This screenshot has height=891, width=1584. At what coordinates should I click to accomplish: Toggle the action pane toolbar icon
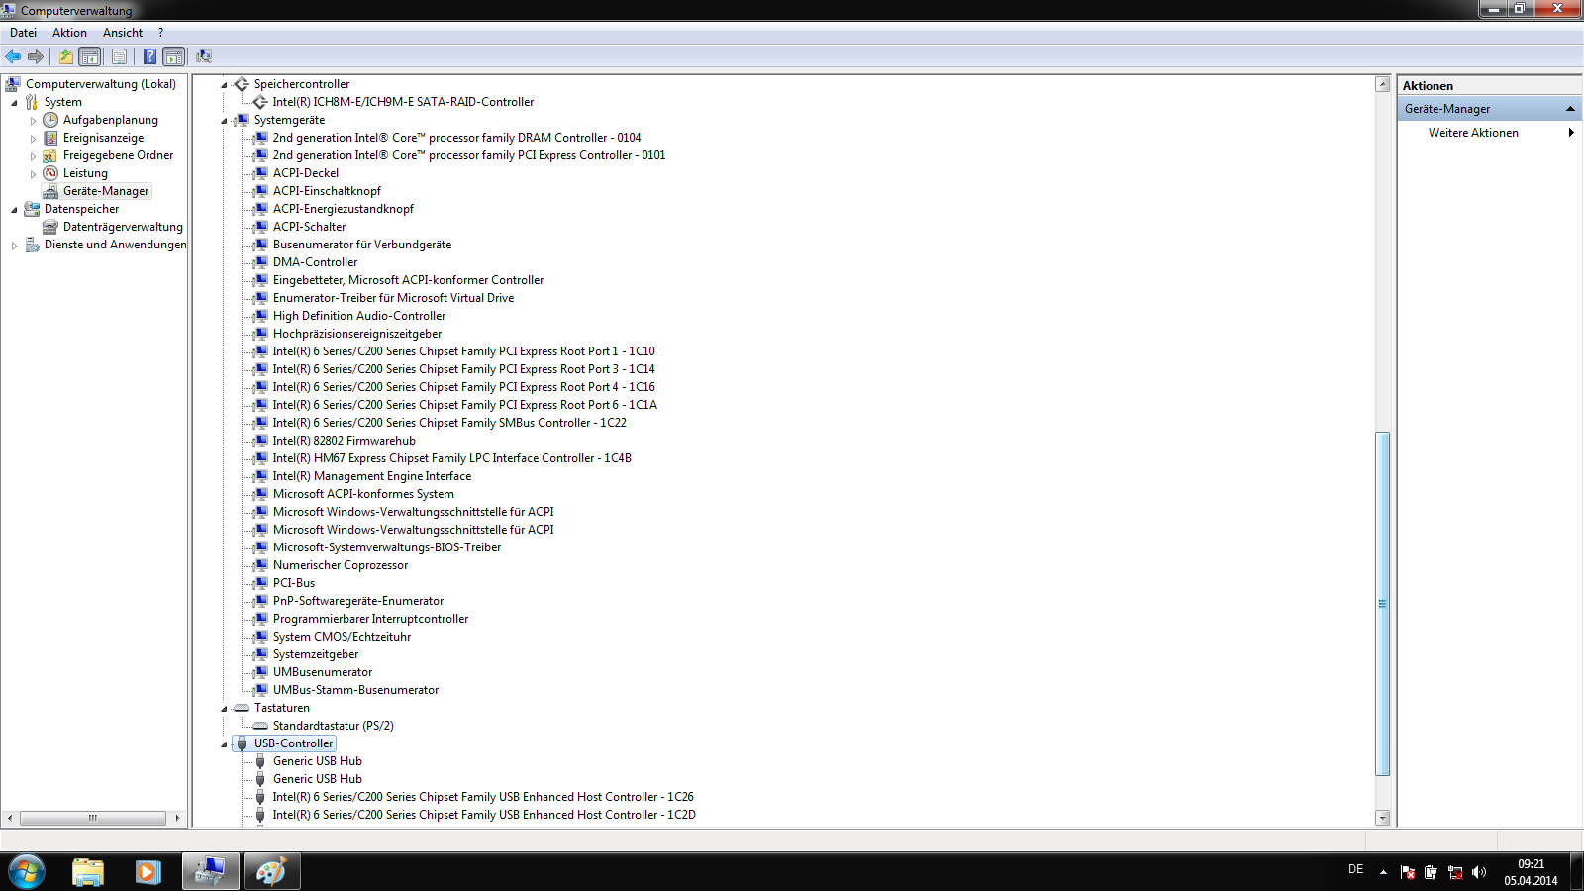pyautogui.click(x=173, y=56)
